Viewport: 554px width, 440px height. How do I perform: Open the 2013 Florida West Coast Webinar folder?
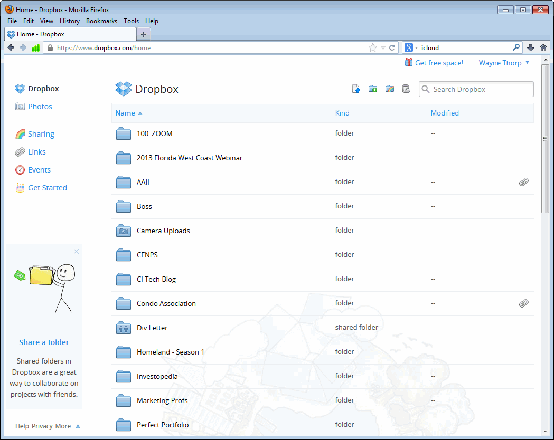[x=190, y=158]
